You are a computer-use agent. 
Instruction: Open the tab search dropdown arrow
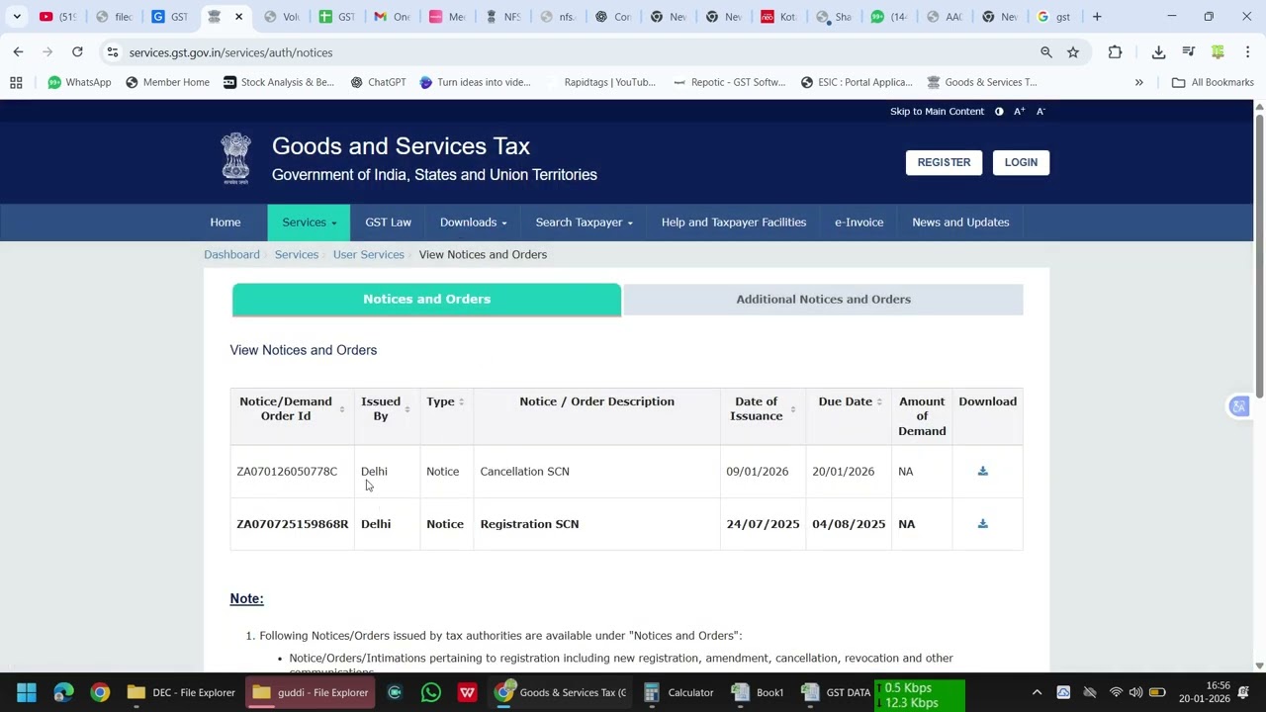[17, 17]
